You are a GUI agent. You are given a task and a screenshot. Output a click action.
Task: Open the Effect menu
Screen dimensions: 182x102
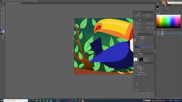[22, 1]
